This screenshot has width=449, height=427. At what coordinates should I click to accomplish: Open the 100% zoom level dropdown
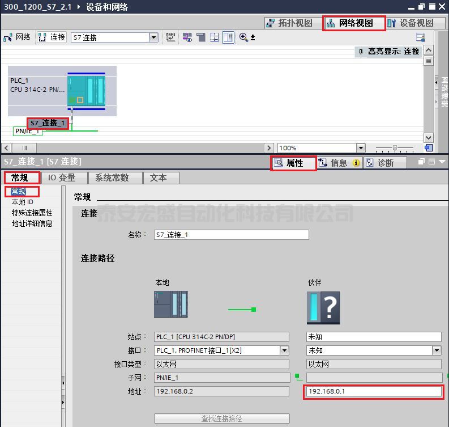[x=361, y=148]
